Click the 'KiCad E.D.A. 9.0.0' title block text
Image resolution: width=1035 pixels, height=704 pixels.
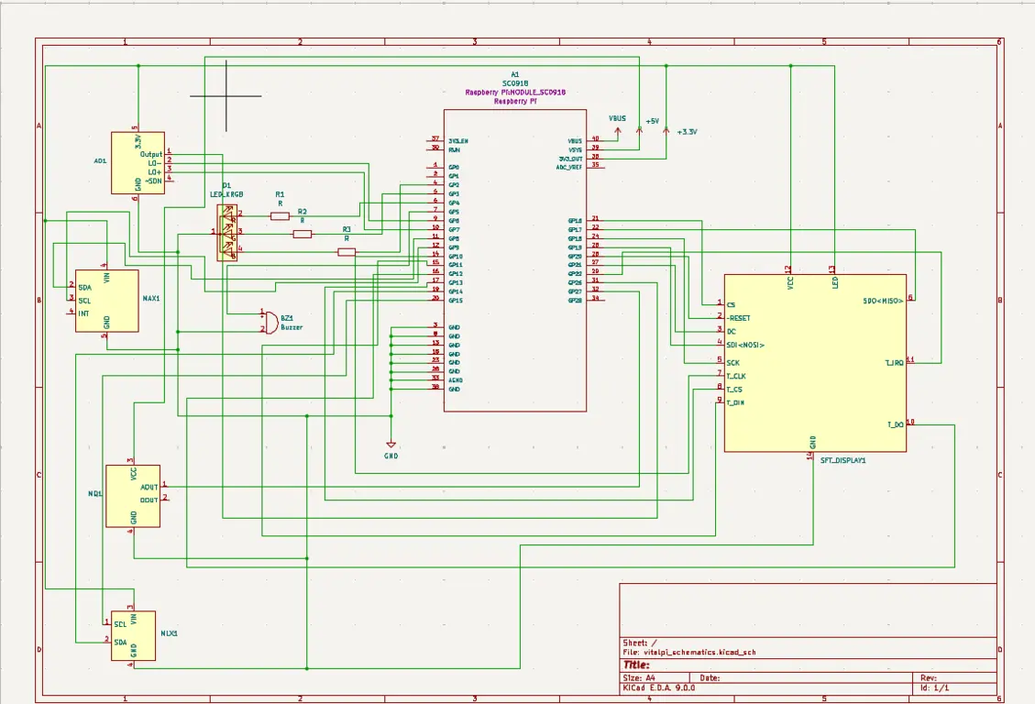(x=659, y=687)
